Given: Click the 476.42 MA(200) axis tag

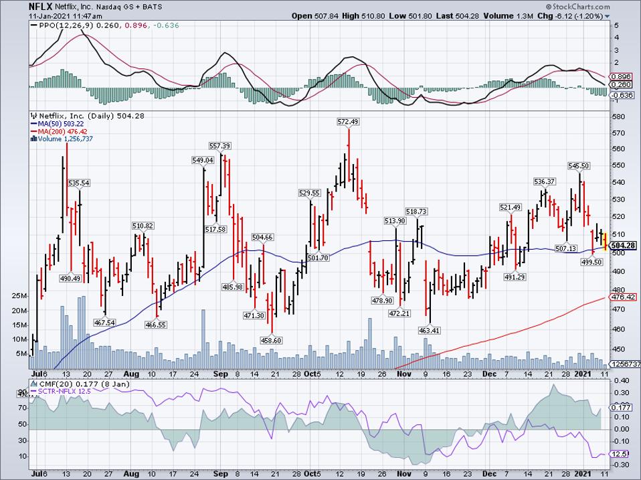Looking at the screenshot, I should click(x=623, y=297).
